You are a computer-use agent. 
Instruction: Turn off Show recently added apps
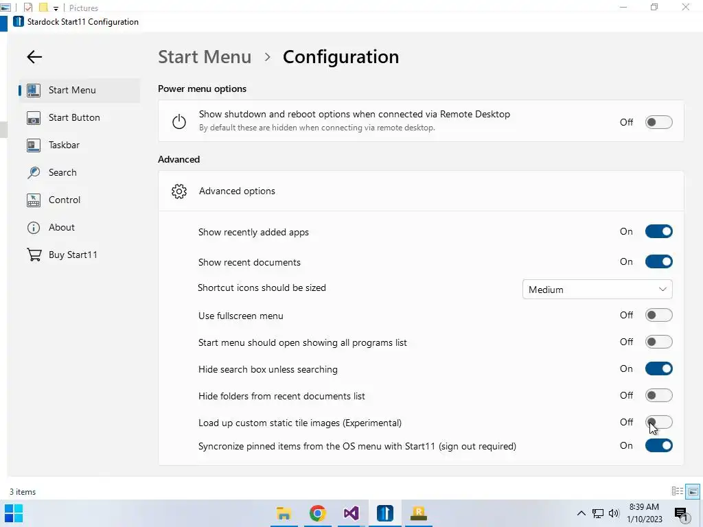click(658, 232)
